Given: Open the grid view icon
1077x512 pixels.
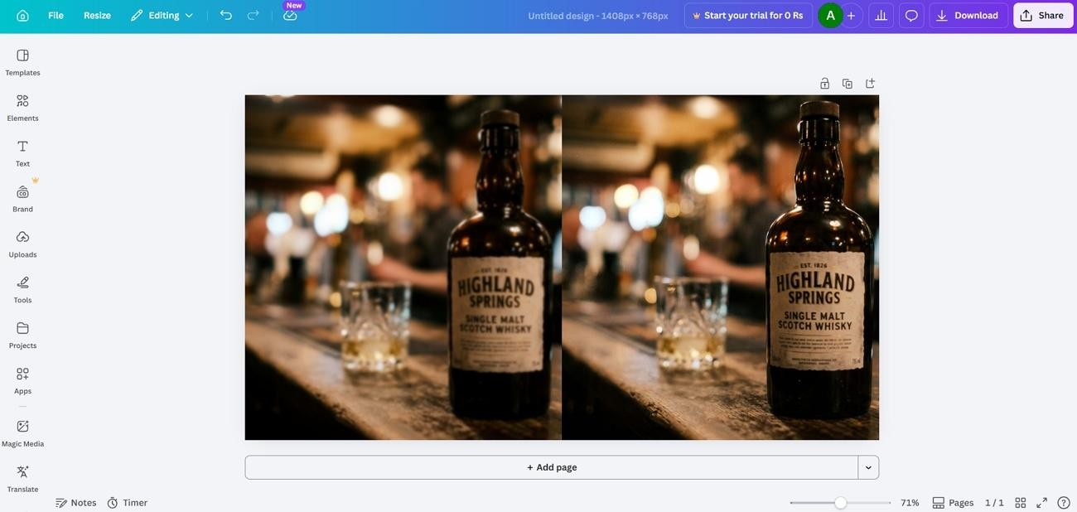Looking at the screenshot, I should pos(1021,503).
